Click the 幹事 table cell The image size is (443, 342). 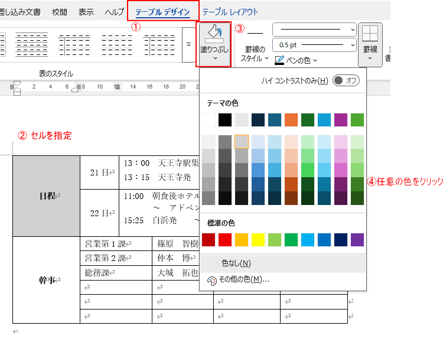[x=46, y=280]
